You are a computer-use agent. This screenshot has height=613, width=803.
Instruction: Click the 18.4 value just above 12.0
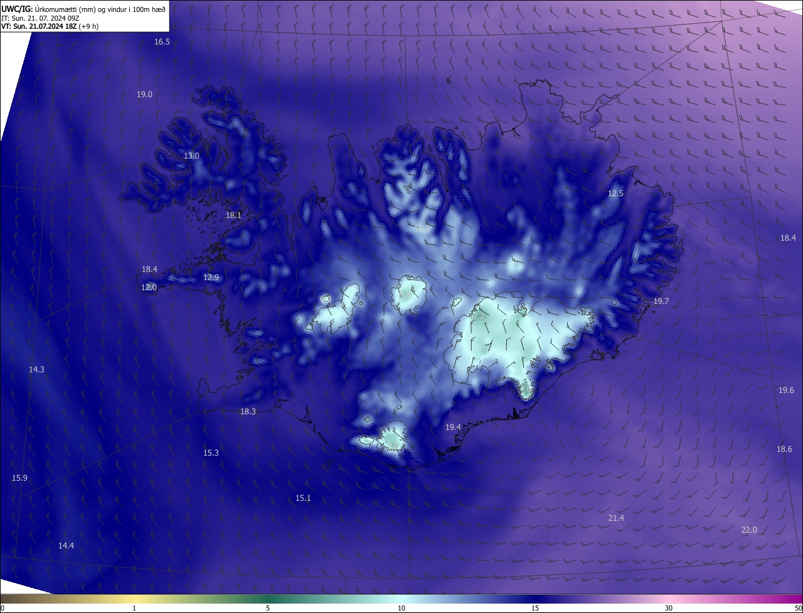click(x=149, y=270)
